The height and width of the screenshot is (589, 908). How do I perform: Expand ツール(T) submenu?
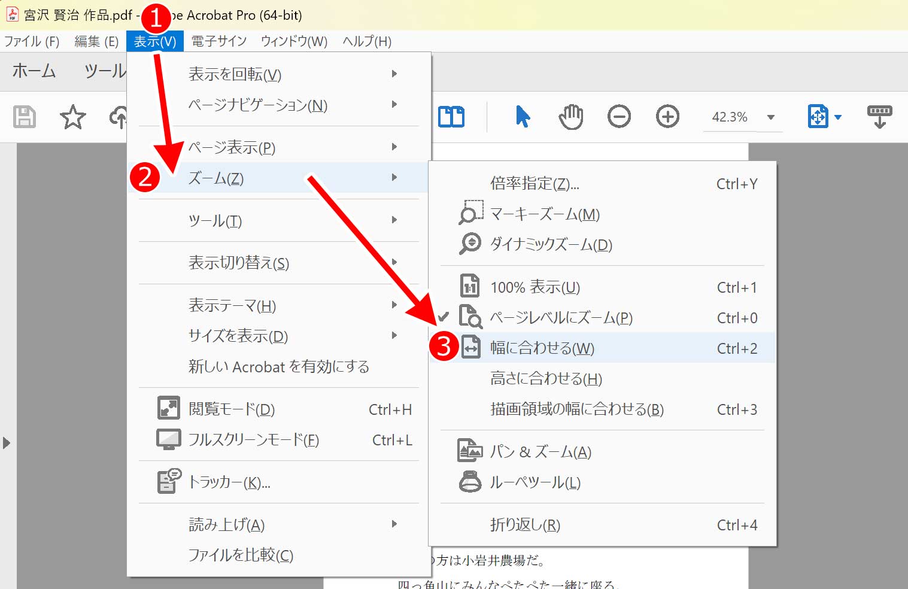[279, 220]
